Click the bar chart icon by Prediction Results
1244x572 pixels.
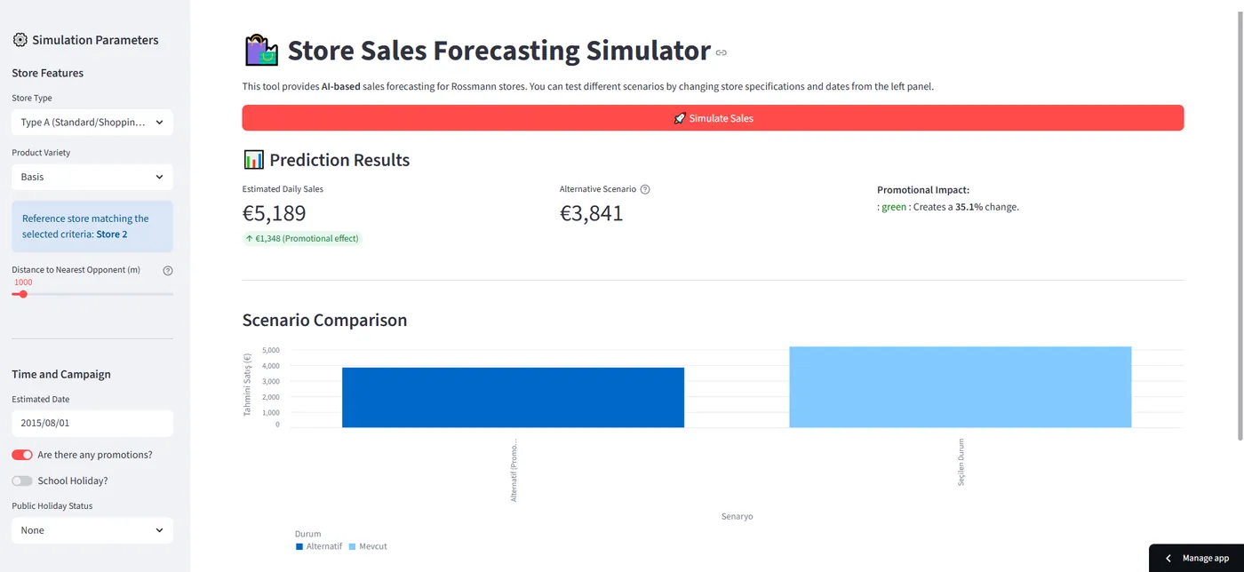pos(253,160)
